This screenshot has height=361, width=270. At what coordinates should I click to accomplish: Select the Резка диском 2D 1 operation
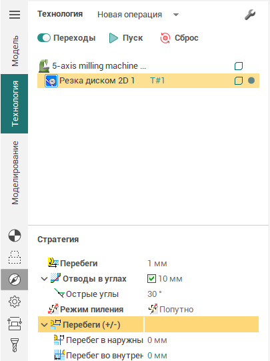[149, 81]
